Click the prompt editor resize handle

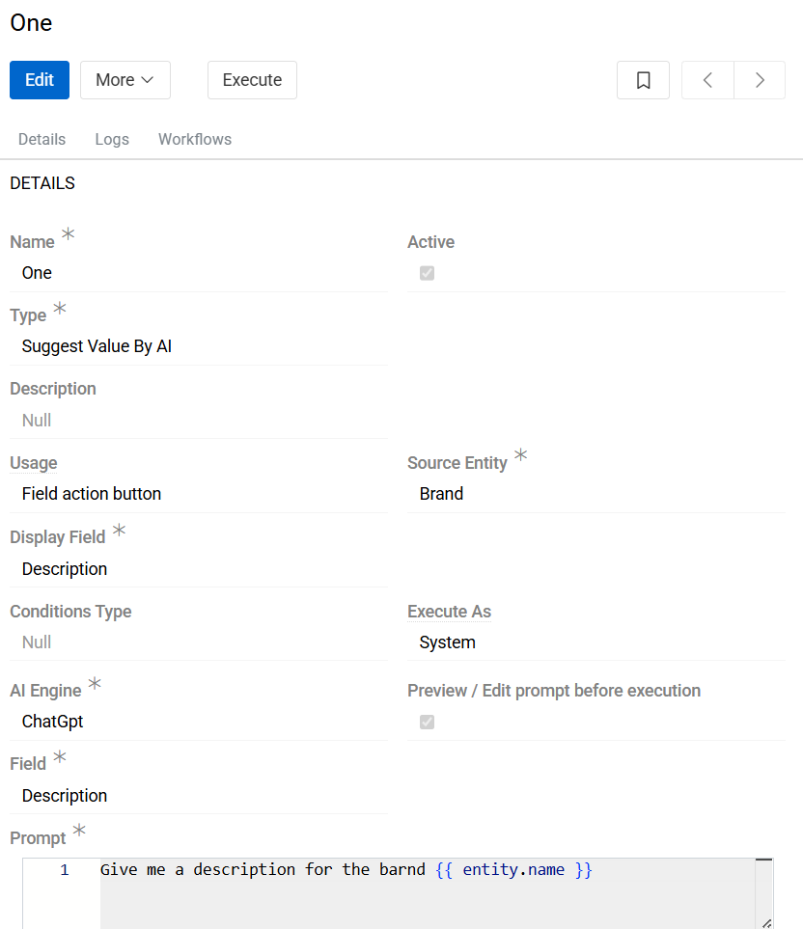[x=766, y=922]
